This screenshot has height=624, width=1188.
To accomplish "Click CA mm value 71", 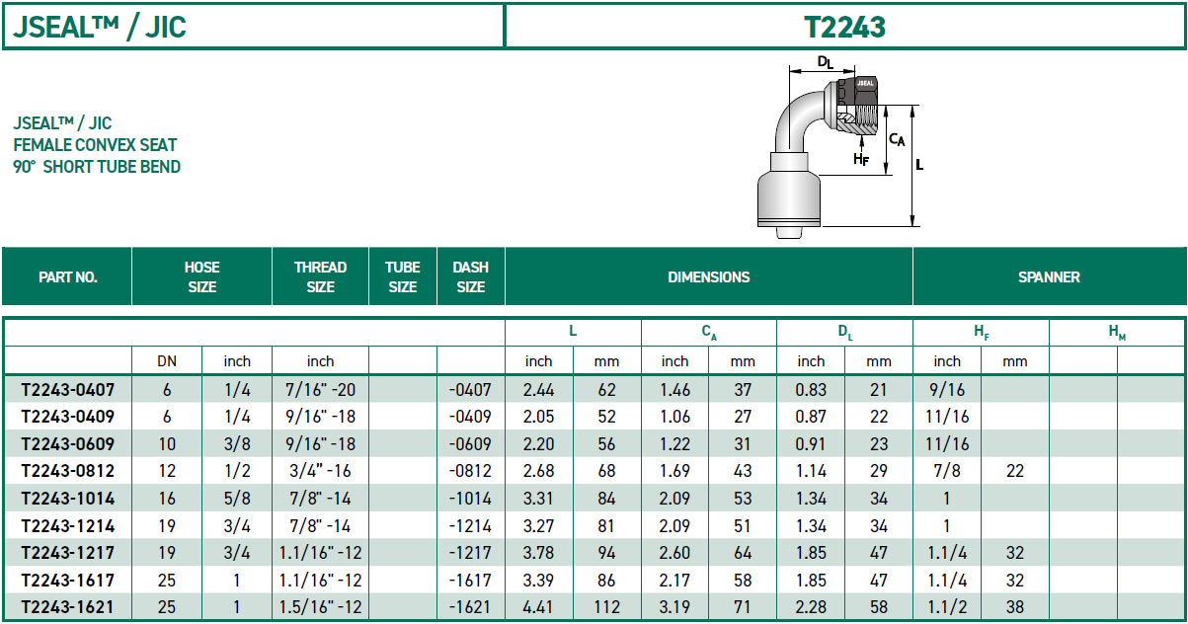I will 743,607.
